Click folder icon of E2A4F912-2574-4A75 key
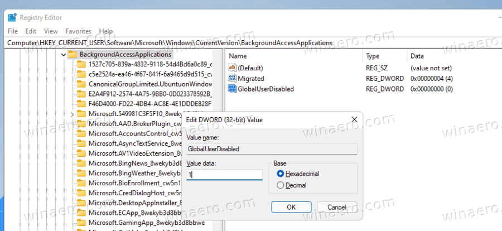This screenshot has height=231, width=502. click(x=81, y=94)
